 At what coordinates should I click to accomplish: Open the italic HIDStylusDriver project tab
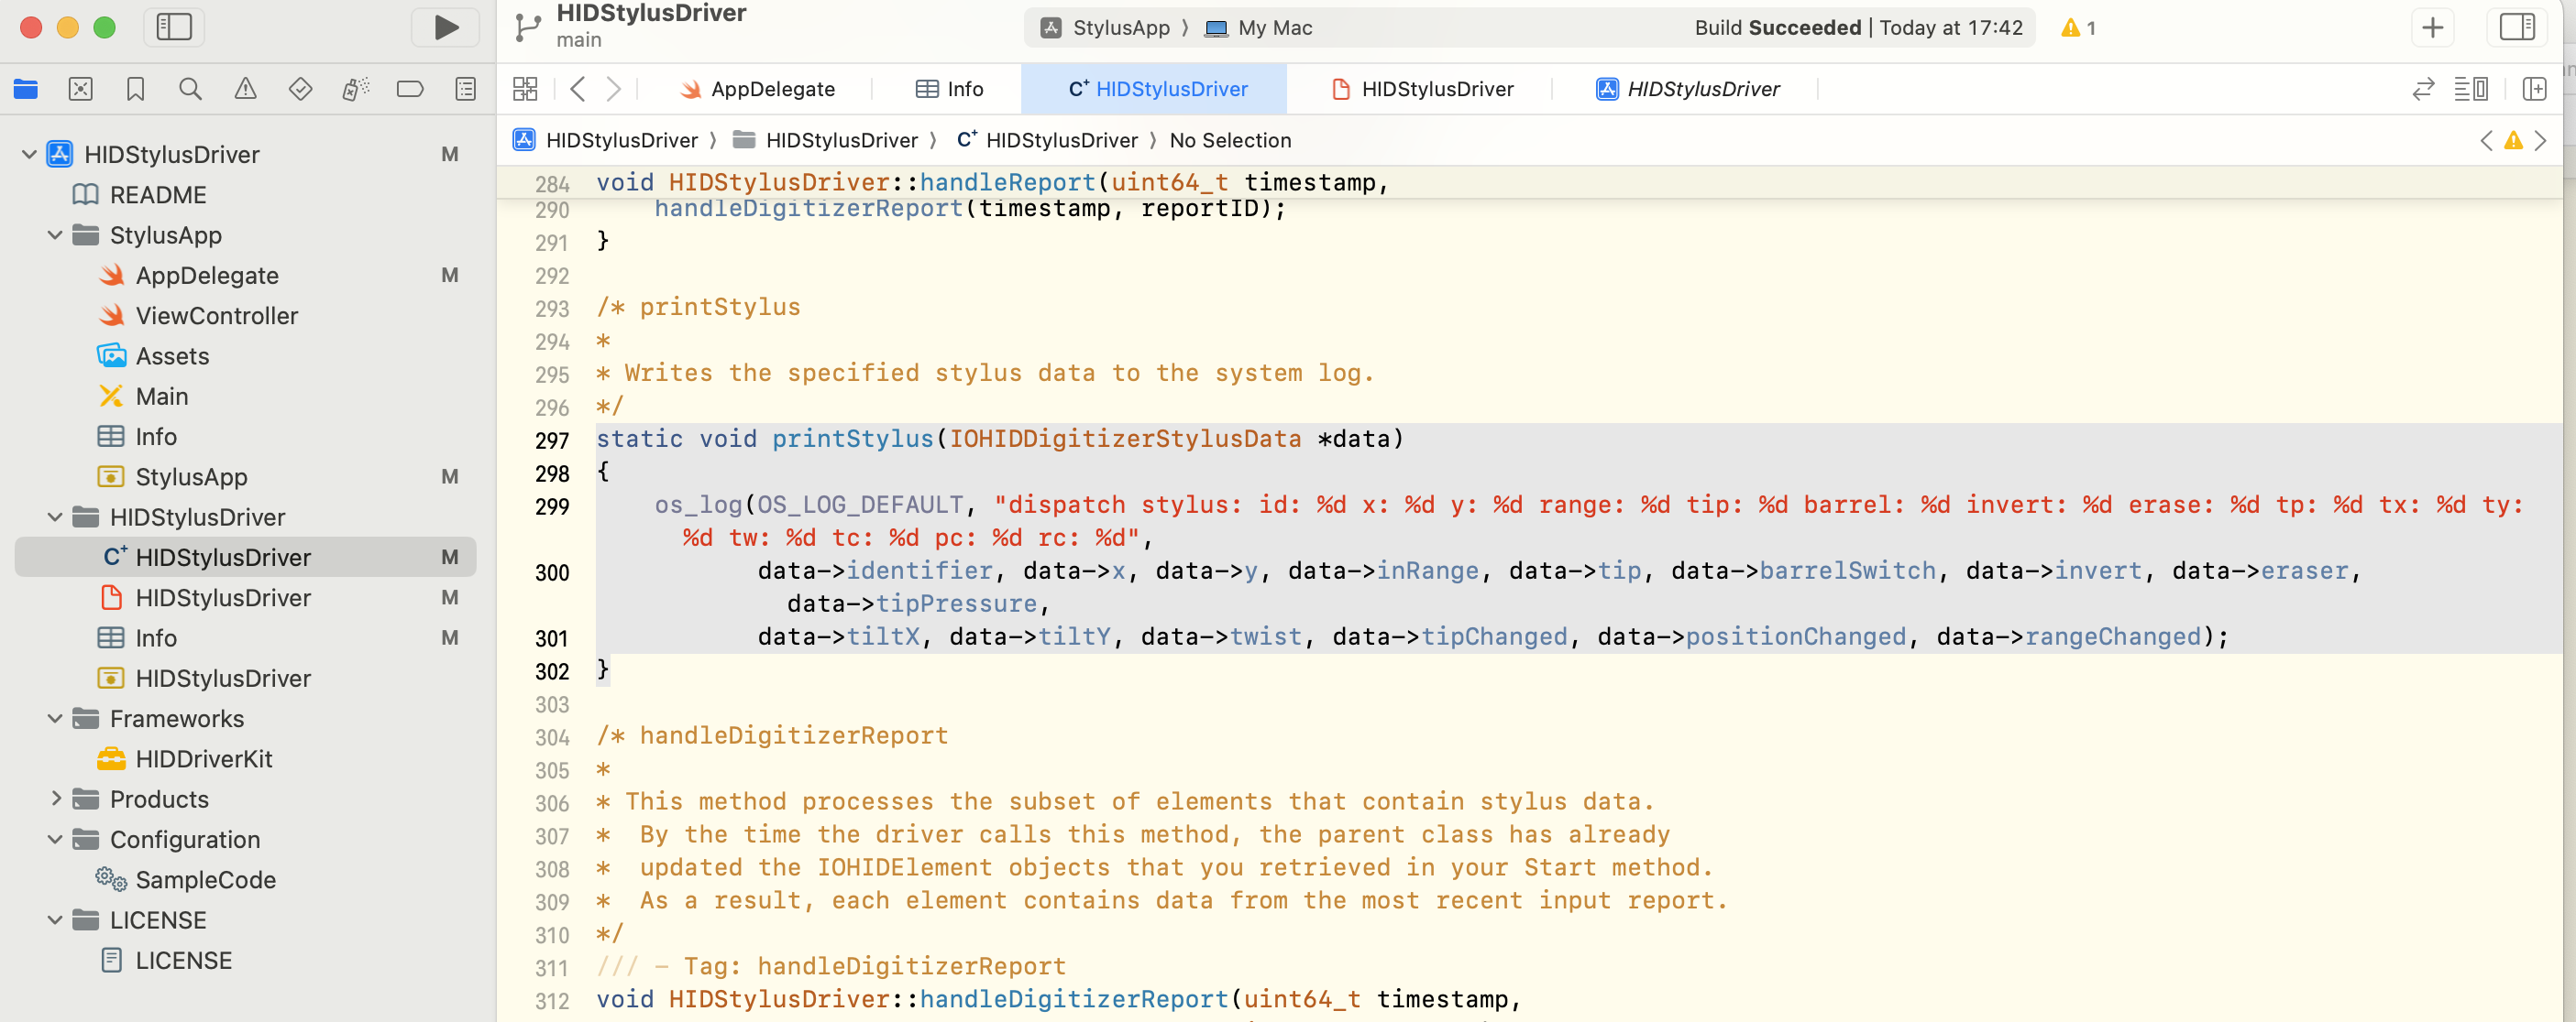(x=1688, y=89)
